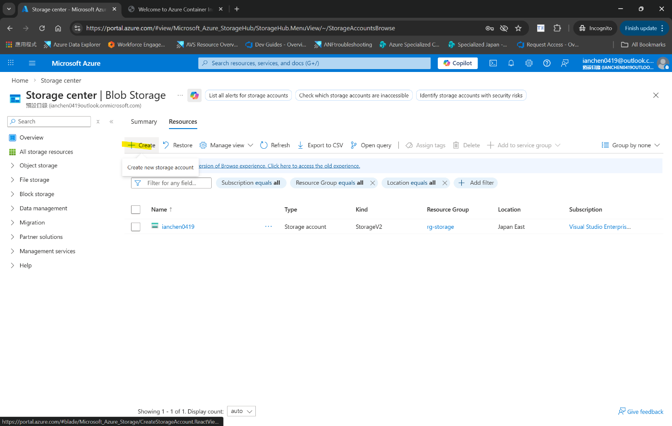This screenshot has width=672, height=426.
Task: Export list to CSV
Action: [x=320, y=145]
